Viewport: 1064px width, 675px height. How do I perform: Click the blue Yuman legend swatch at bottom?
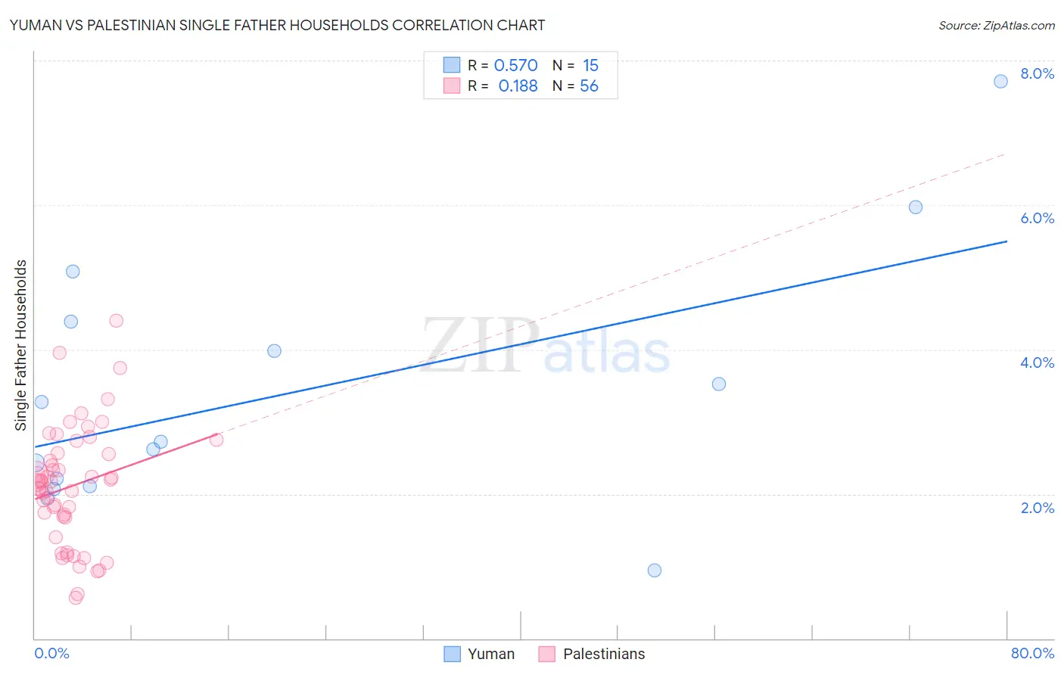click(452, 654)
